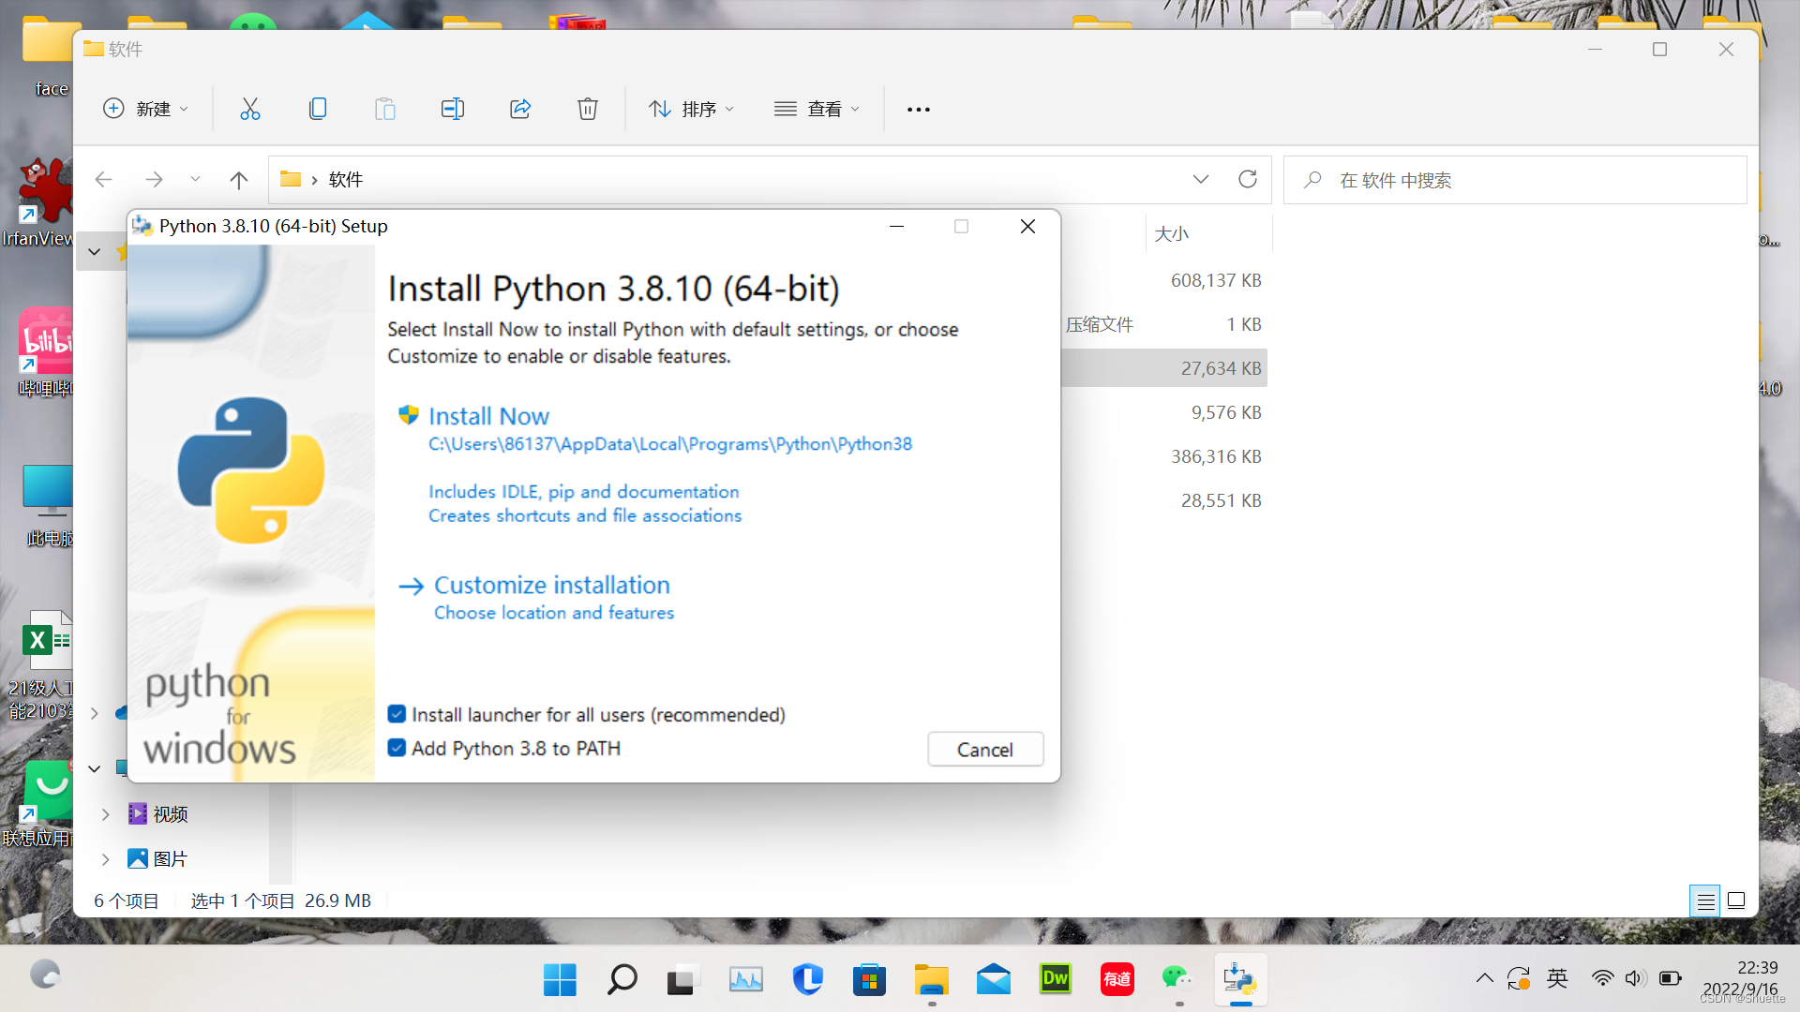Switch to large thumbnails view icon

[1735, 900]
